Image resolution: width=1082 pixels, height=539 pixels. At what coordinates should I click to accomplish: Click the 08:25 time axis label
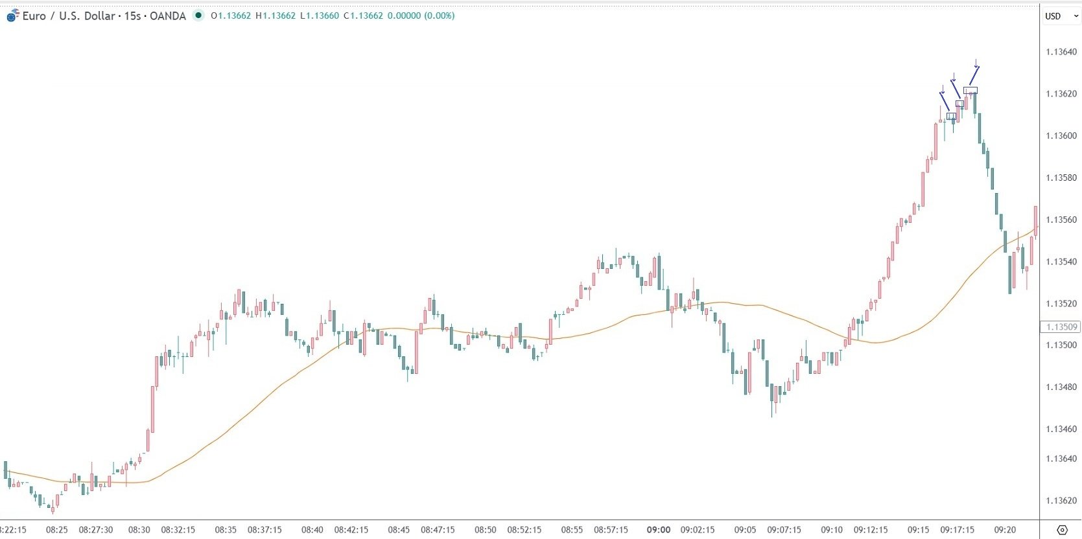57,530
